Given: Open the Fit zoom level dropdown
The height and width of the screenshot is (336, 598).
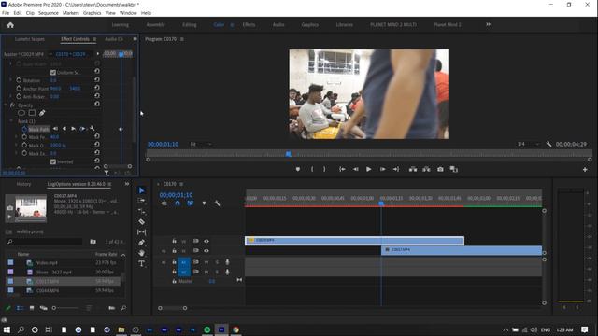Looking at the screenshot, I should 201,144.
